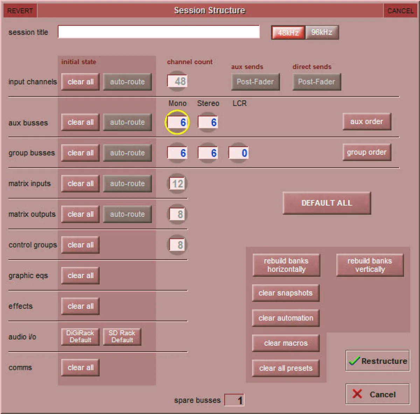Toggle auto-route for matrix outputs
The width and height of the screenshot is (420, 414).
127,214
